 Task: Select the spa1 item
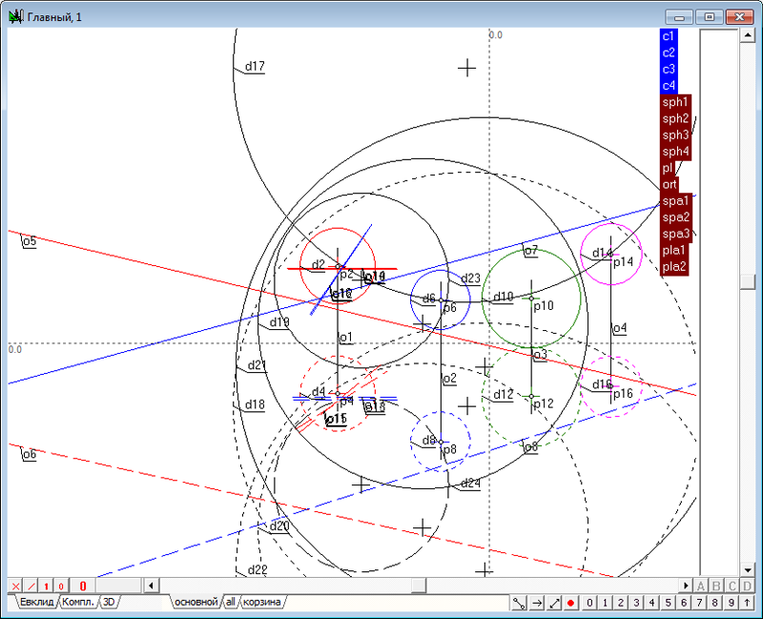tap(676, 201)
